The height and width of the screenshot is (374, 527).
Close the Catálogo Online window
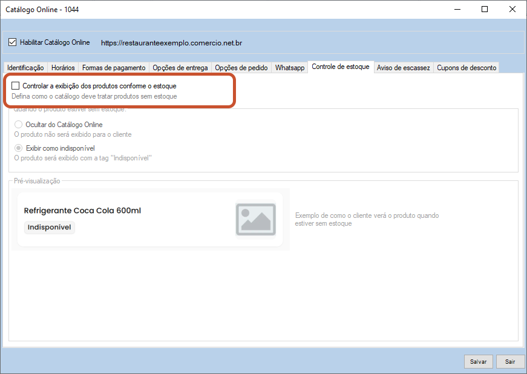[x=512, y=10]
